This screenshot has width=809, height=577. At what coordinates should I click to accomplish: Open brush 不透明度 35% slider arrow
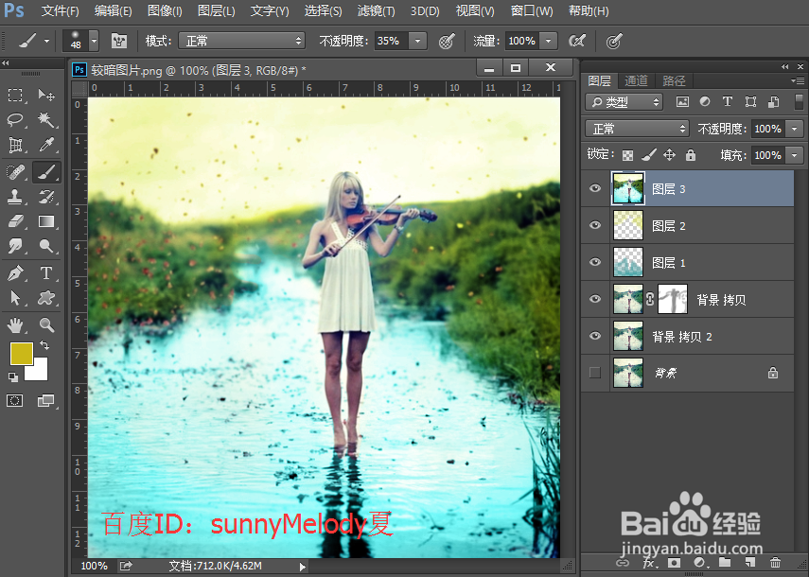pyautogui.click(x=418, y=41)
